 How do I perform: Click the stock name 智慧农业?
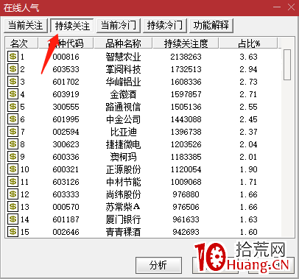[123, 57]
